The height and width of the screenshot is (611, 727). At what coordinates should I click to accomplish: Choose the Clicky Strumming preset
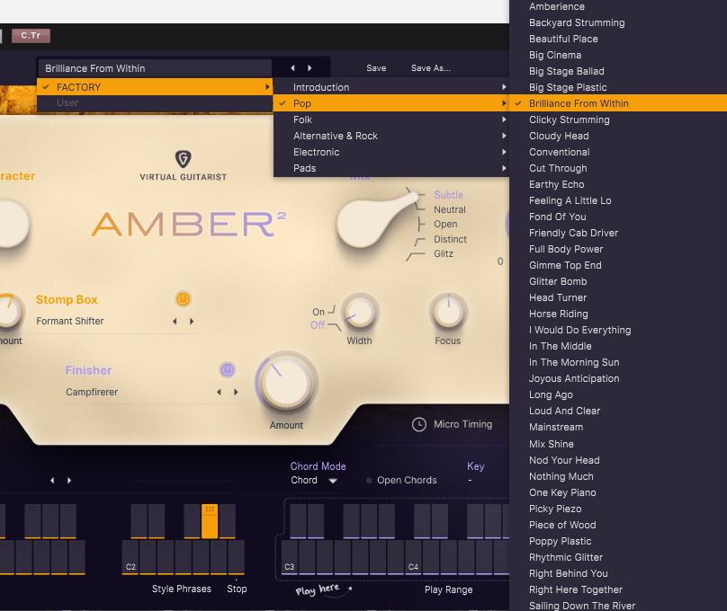(x=618, y=120)
